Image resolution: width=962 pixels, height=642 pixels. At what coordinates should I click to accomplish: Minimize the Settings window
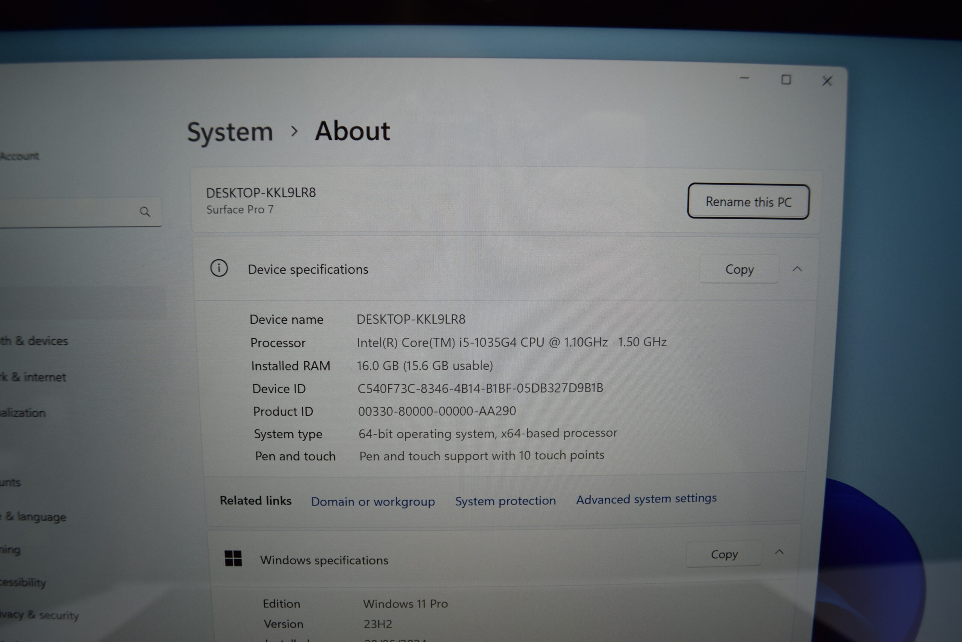coord(744,78)
